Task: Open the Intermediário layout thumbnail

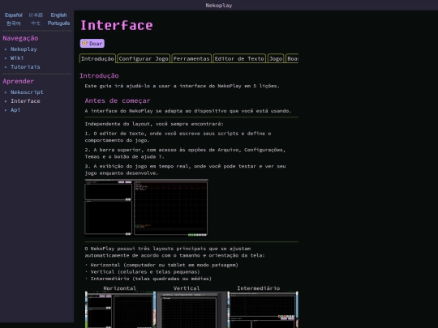Action: coord(263,309)
